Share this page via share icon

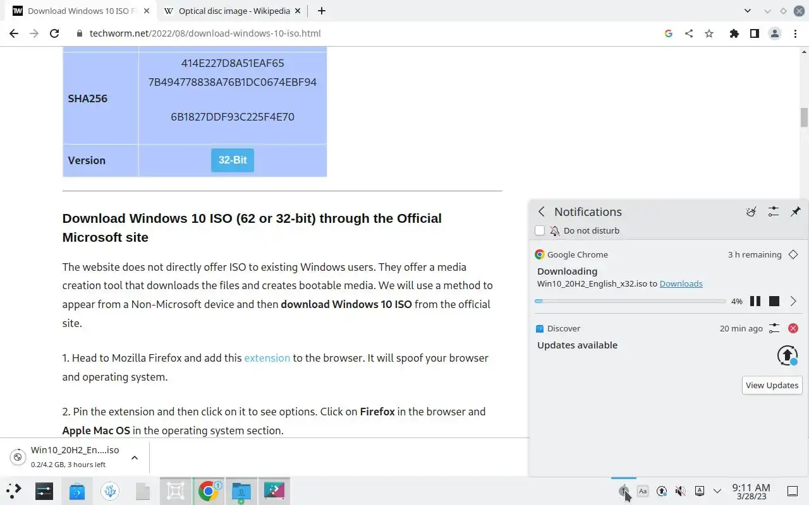point(689,33)
